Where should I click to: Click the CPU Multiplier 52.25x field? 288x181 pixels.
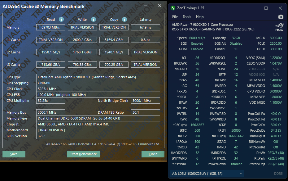pyautogui.click(x=51, y=101)
